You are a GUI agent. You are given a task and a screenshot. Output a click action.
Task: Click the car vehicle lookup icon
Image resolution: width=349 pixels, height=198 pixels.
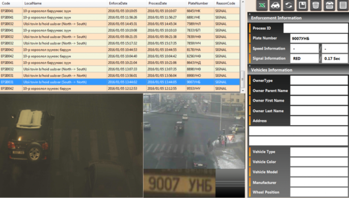coord(275,5)
